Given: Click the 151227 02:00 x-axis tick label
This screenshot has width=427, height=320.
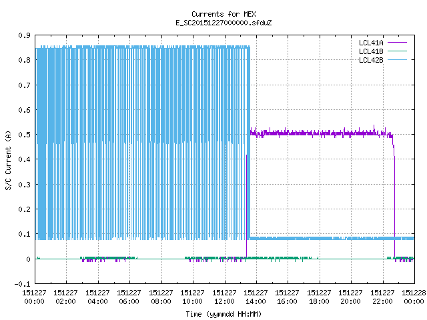Looking at the screenshot, I should [x=65, y=297].
